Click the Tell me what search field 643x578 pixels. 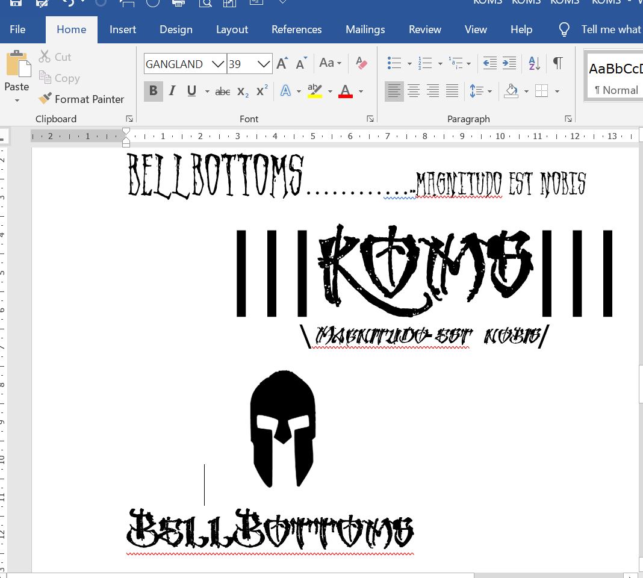tap(610, 30)
